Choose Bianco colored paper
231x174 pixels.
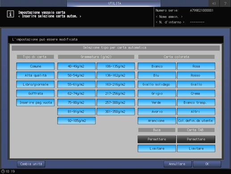[157, 66]
